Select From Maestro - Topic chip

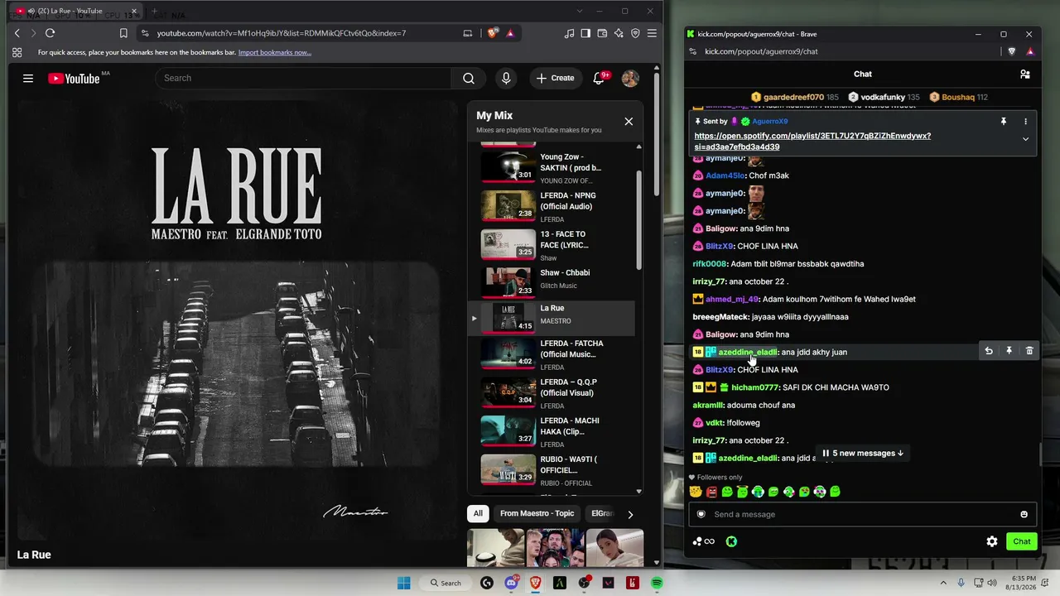pos(537,513)
